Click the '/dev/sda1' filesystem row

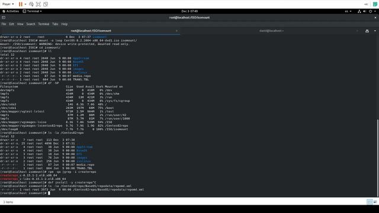(57, 108)
